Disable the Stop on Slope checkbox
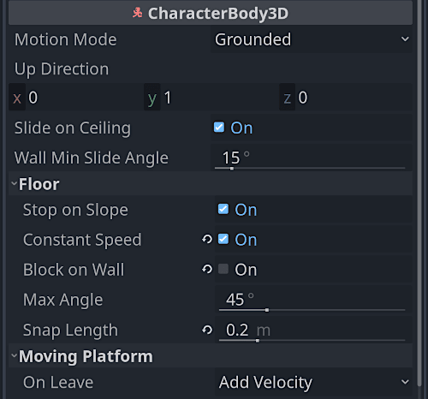428x399 pixels. (223, 209)
